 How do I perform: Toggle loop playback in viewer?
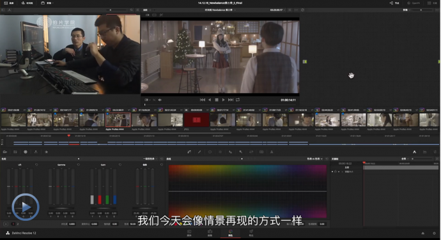click(x=238, y=100)
